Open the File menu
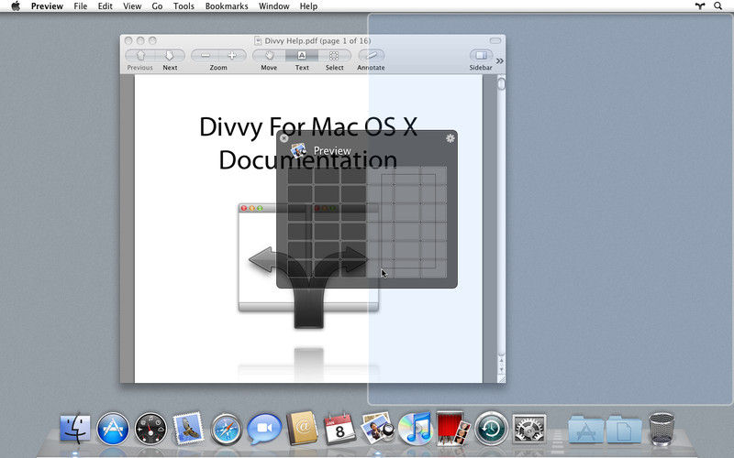 click(81, 6)
